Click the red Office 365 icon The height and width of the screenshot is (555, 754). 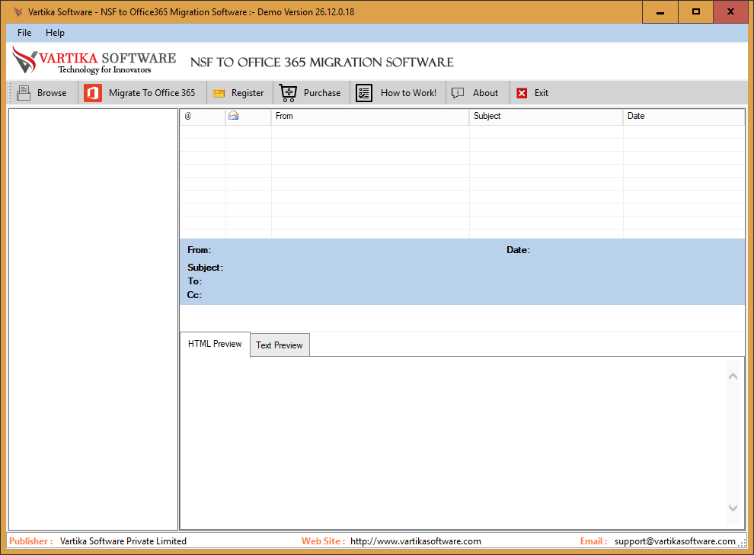tap(93, 93)
